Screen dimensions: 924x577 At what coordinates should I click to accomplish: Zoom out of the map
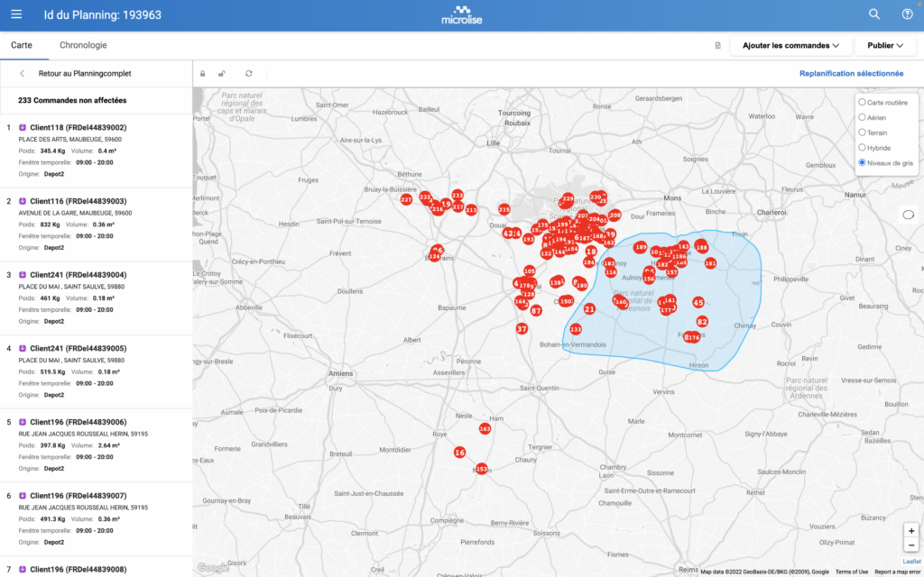point(911,545)
